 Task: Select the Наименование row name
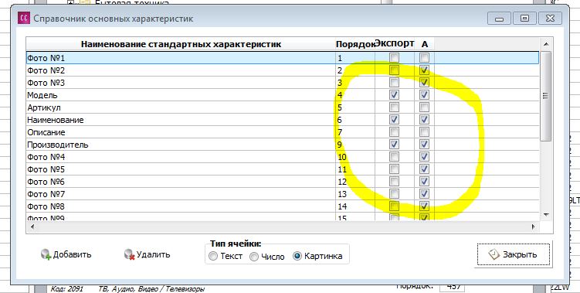[56, 120]
